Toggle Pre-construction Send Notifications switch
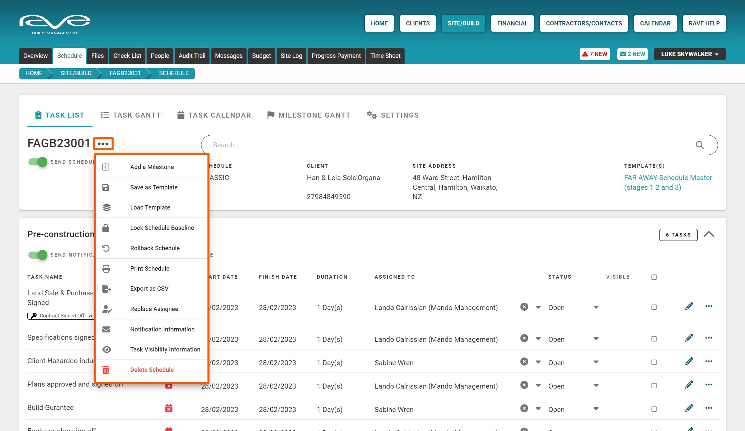This screenshot has height=431, width=745. pyautogui.click(x=38, y=255)
